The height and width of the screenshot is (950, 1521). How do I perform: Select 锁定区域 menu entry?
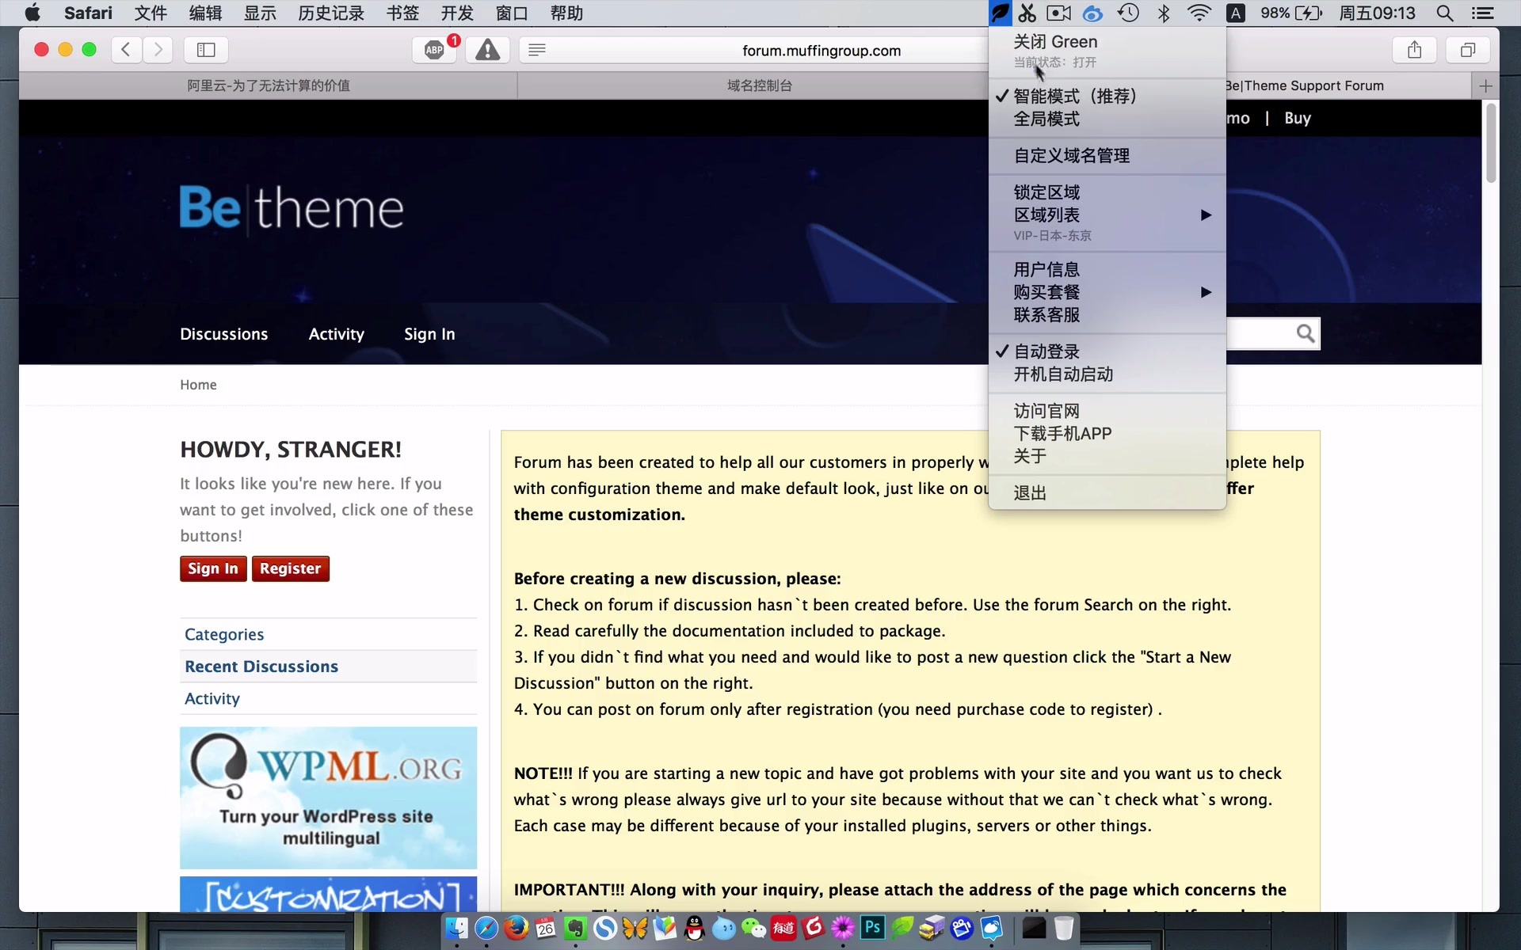coord(1107,192)
